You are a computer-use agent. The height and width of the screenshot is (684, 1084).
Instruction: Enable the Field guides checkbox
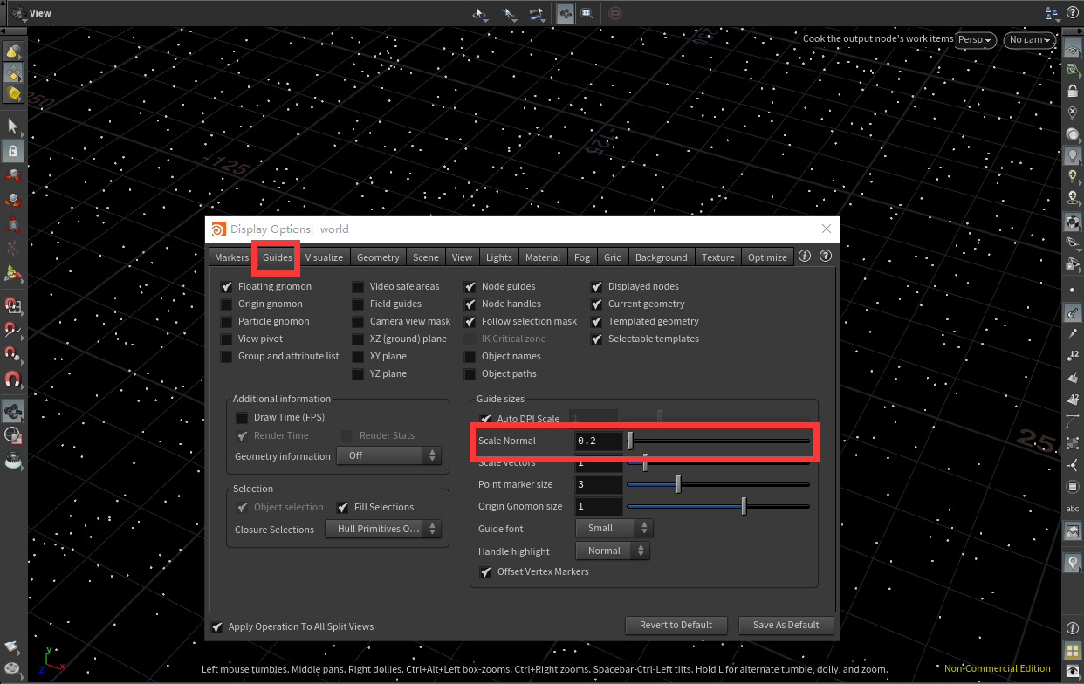(358, 304)
